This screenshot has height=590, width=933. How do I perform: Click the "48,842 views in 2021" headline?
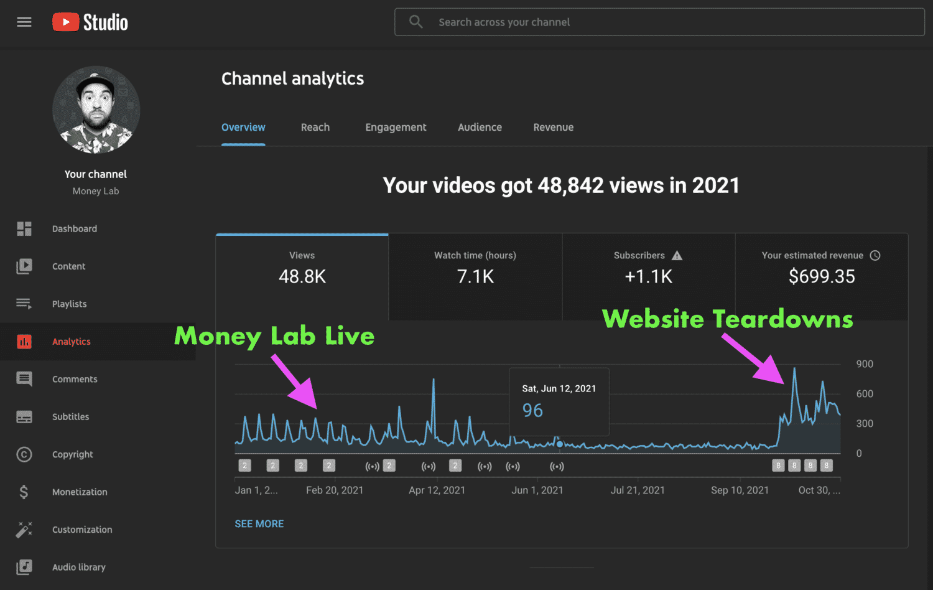click(638, 185)
